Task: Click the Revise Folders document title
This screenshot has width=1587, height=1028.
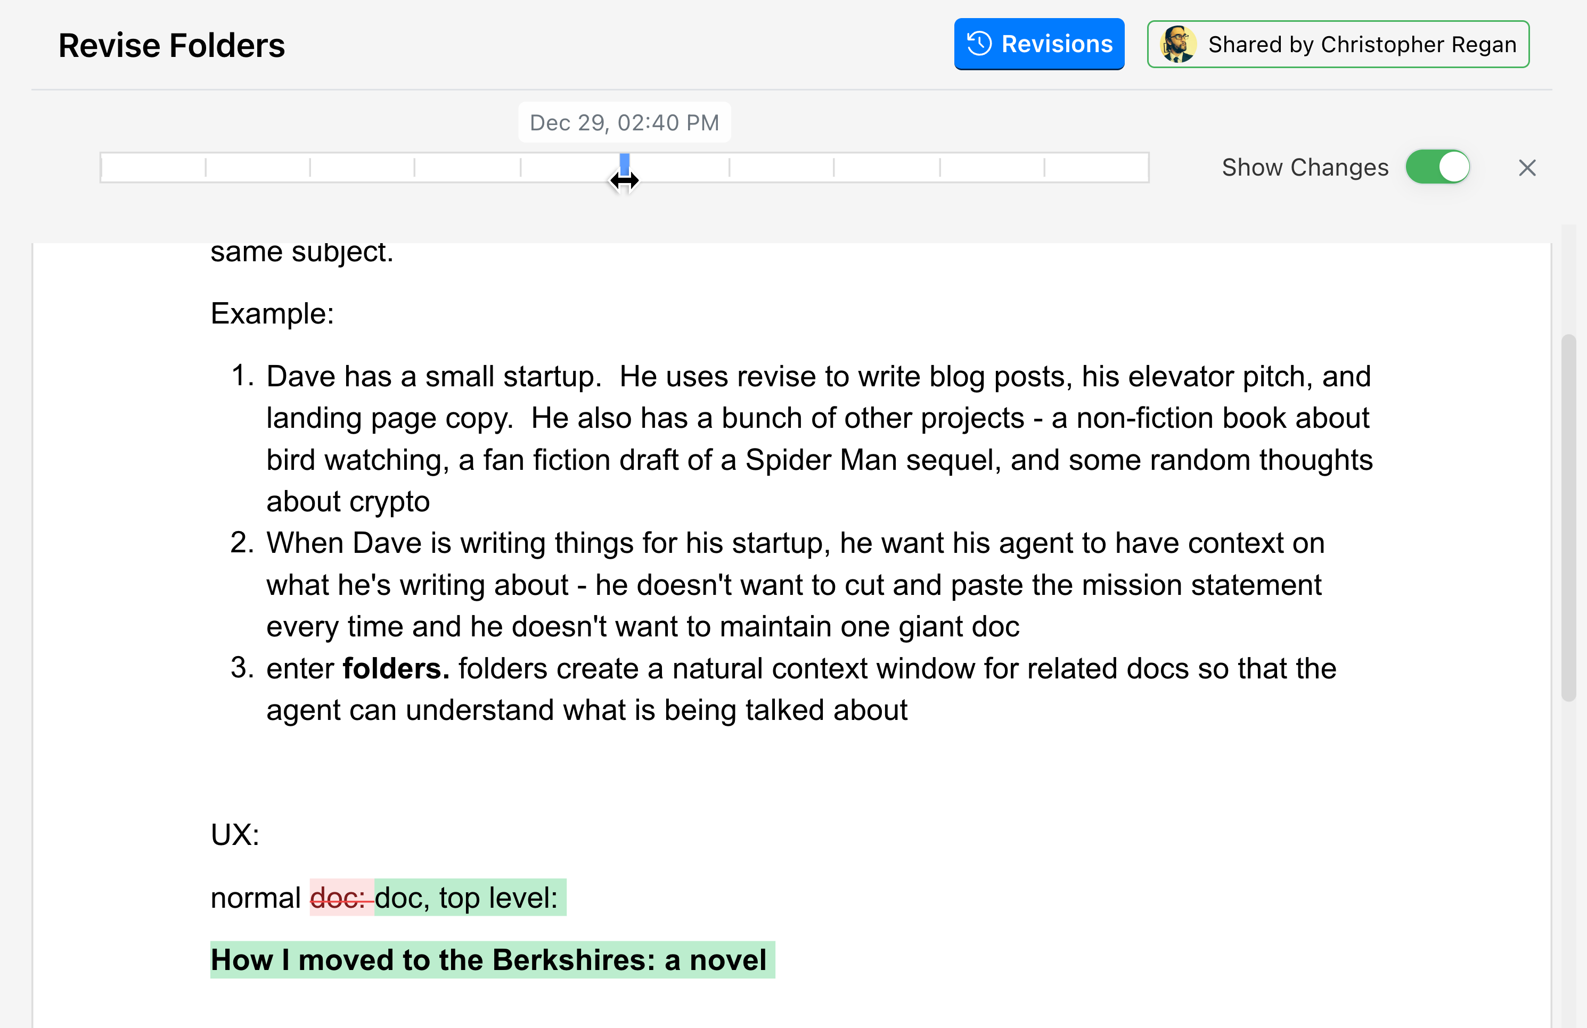Action: [171, 45]
